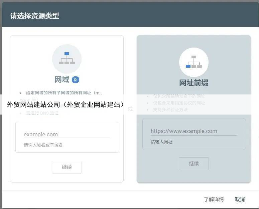Screen dimensions: 259x209
Task: Click the 外贸网站建站公司 overlay caption
Action: tap(65, 104)
